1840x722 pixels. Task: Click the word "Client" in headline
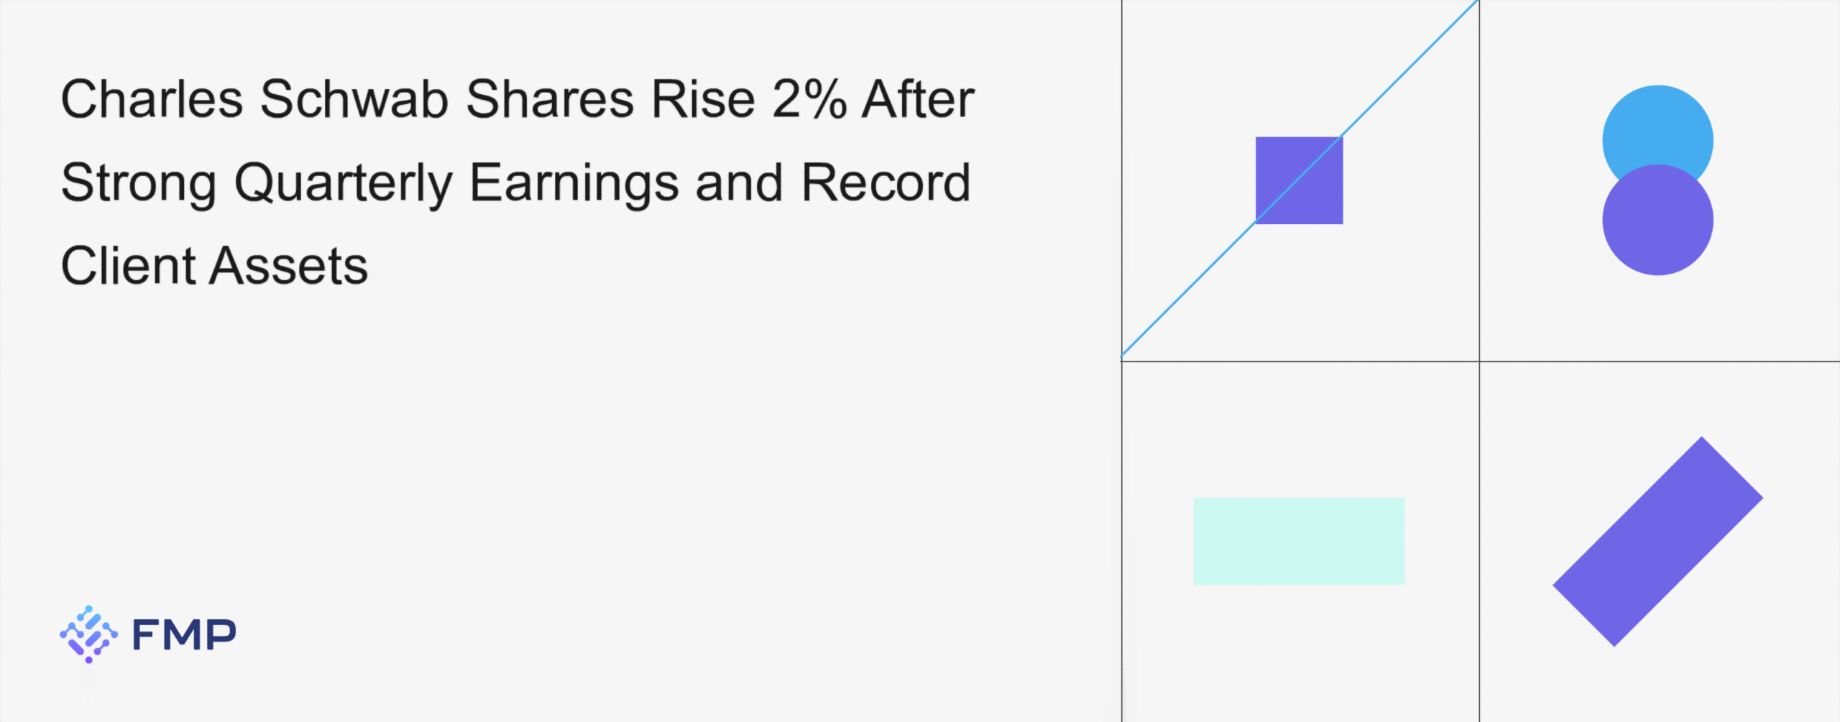click(x=128, y=267)
